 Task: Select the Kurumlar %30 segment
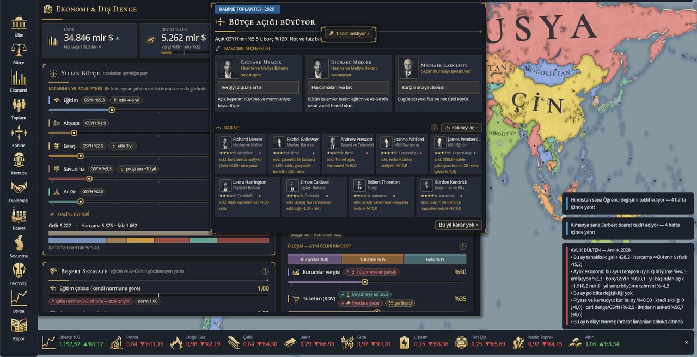(315, 259)
